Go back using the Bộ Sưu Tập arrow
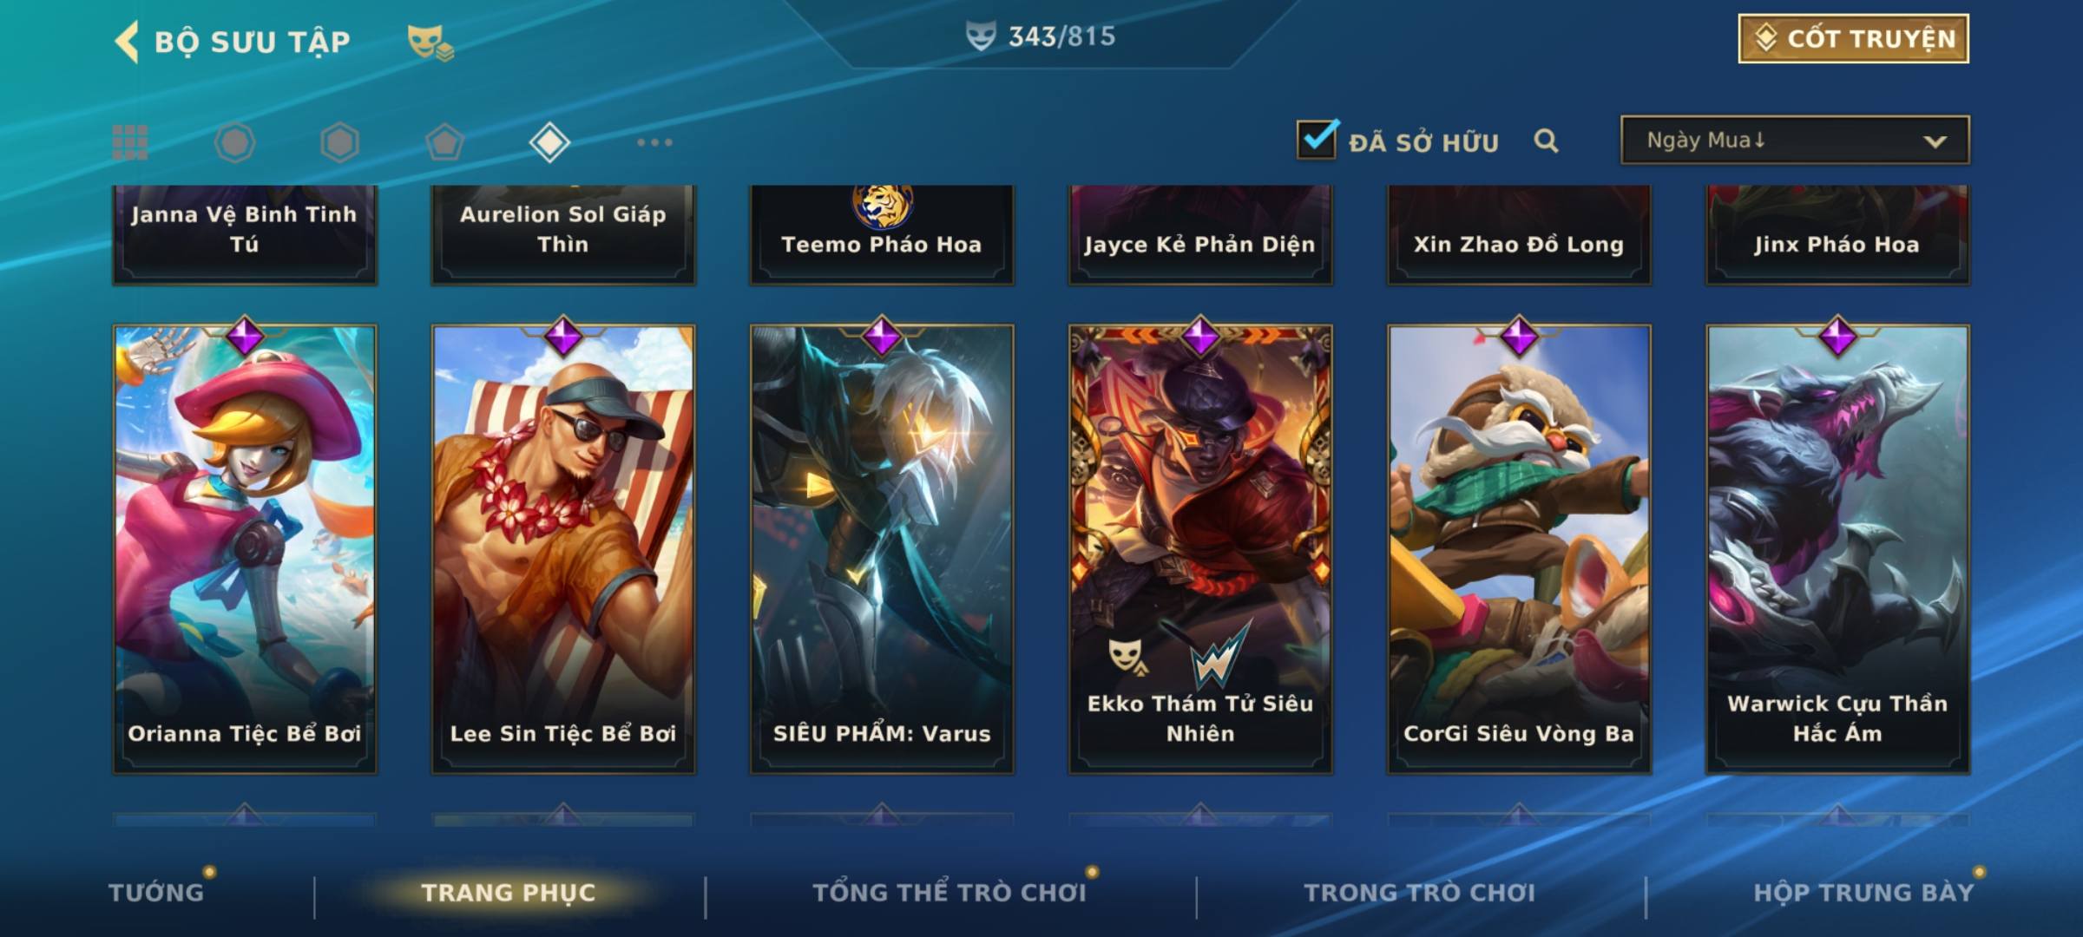This screenshot has height=937, width=2083. (127, 42)
